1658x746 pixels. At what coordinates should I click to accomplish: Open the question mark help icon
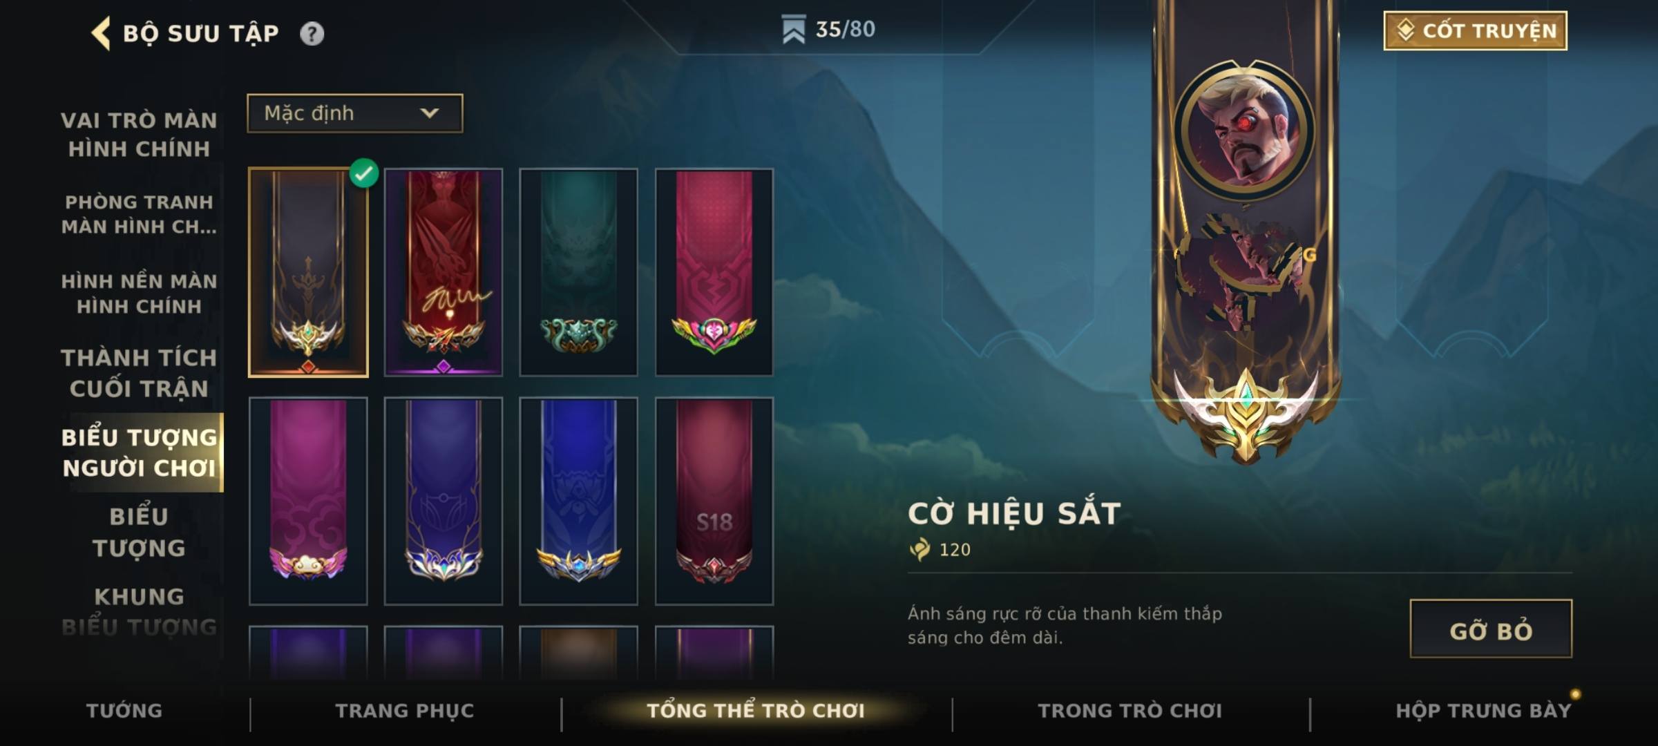click(312, 33)
